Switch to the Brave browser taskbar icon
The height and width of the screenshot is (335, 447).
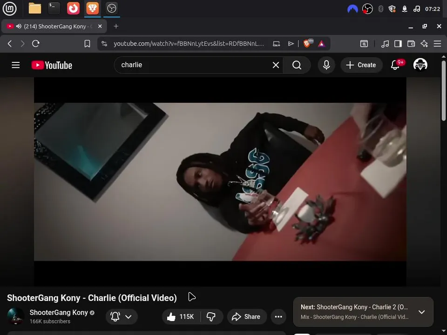[92, 8]
